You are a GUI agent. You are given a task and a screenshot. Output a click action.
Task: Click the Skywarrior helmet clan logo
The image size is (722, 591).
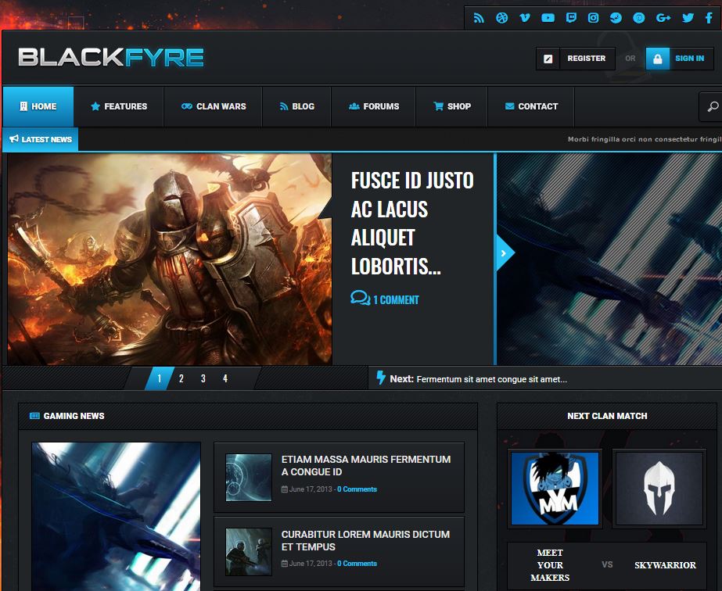[x=659, y=489]
